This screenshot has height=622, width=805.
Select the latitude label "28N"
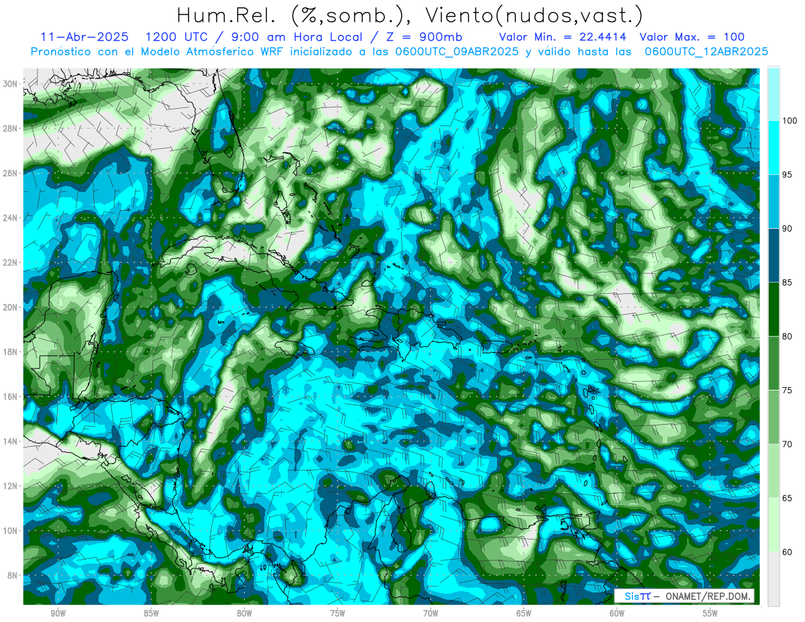[10, 128]
